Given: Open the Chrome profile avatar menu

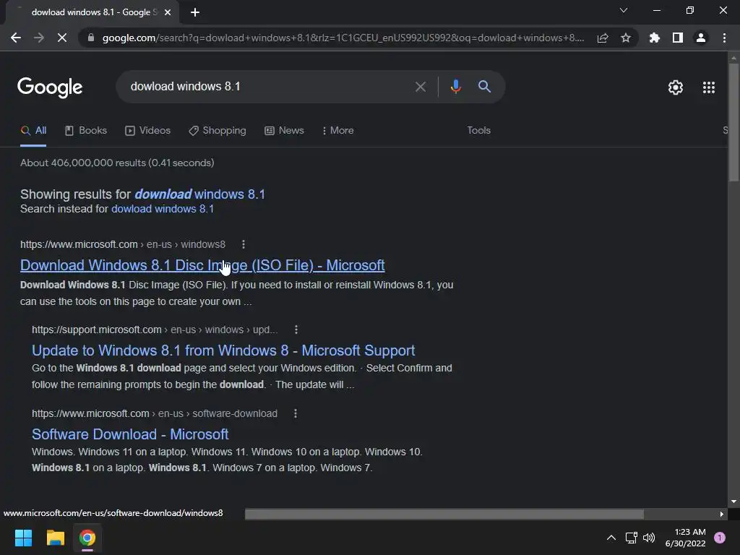Looking at the screenshot, I should 701,38.
